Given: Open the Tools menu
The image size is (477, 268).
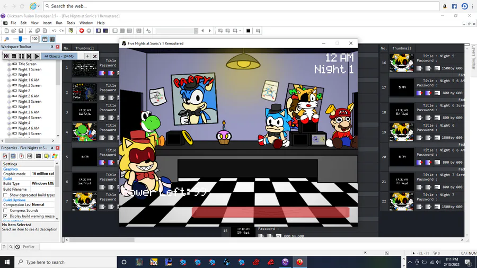Looking at the screenshot, I should coord(70,23).
